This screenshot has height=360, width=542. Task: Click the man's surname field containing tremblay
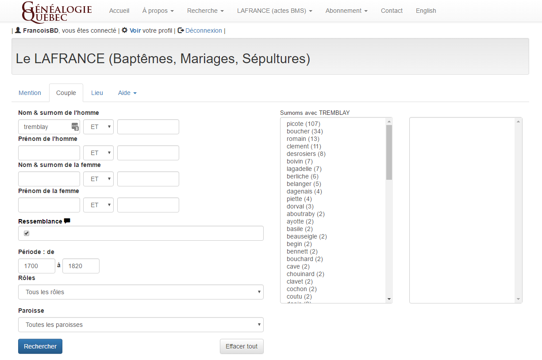[x=49, y=127]
